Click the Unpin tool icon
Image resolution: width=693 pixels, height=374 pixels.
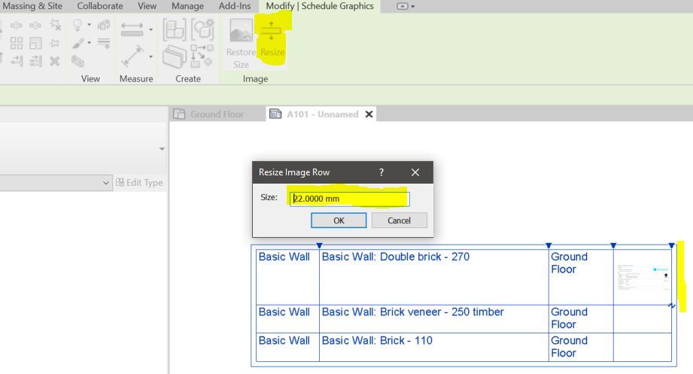(x=55, y=25)
